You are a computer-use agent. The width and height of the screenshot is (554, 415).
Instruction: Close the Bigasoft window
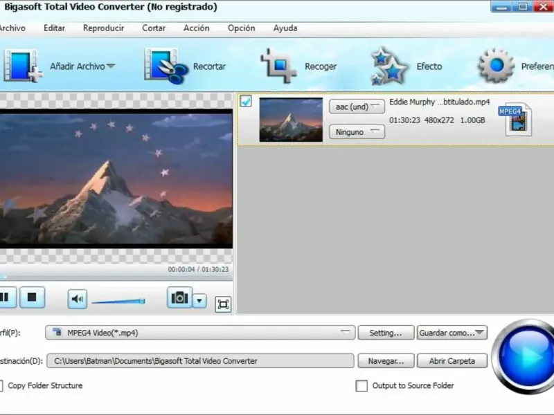tap(544, 7)
